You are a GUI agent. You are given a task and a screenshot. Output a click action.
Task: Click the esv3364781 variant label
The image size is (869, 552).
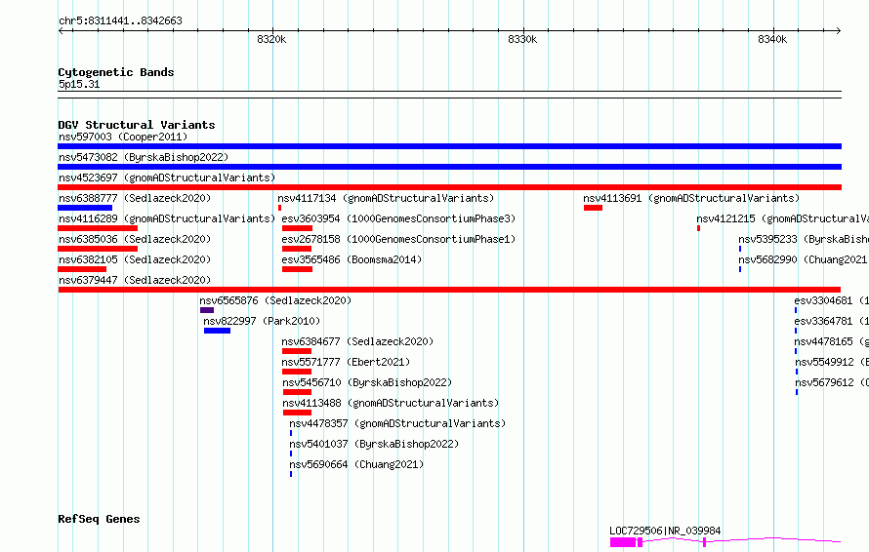(x=831, y=321)
